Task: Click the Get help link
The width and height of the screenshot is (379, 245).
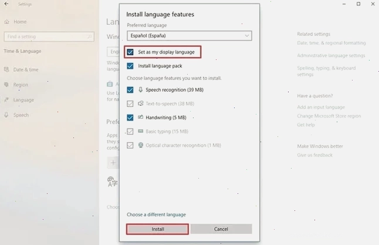Action: click(x=306, y=125)
